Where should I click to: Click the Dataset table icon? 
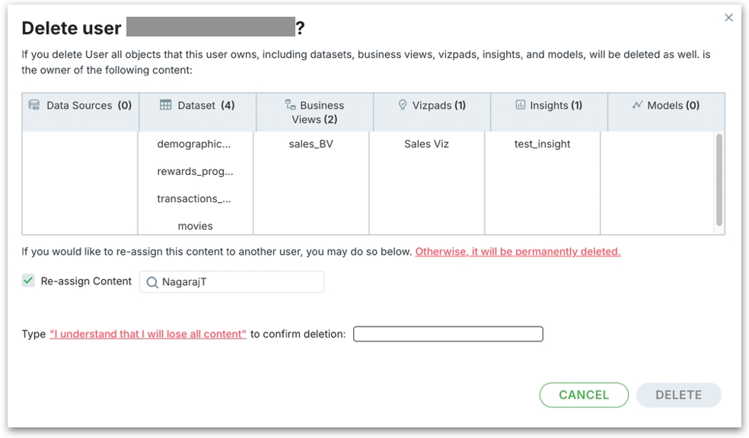click(x=166, y=105)
